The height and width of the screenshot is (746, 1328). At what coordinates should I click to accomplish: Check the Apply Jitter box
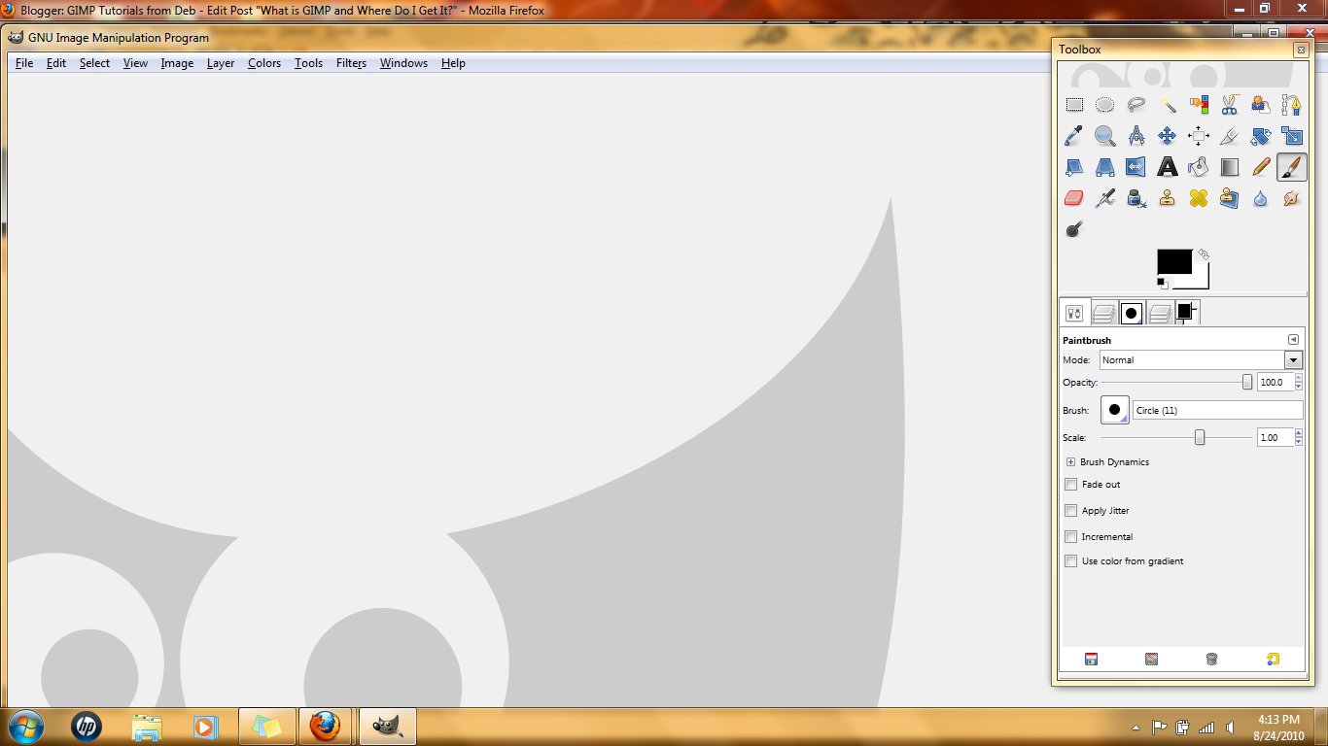pyautogui.click(x=1070, y=510)
